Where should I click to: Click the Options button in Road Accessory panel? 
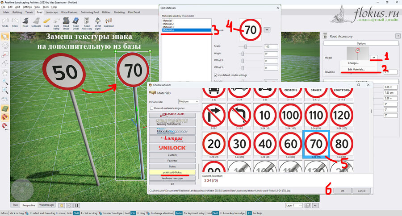[x=361, y=43]
